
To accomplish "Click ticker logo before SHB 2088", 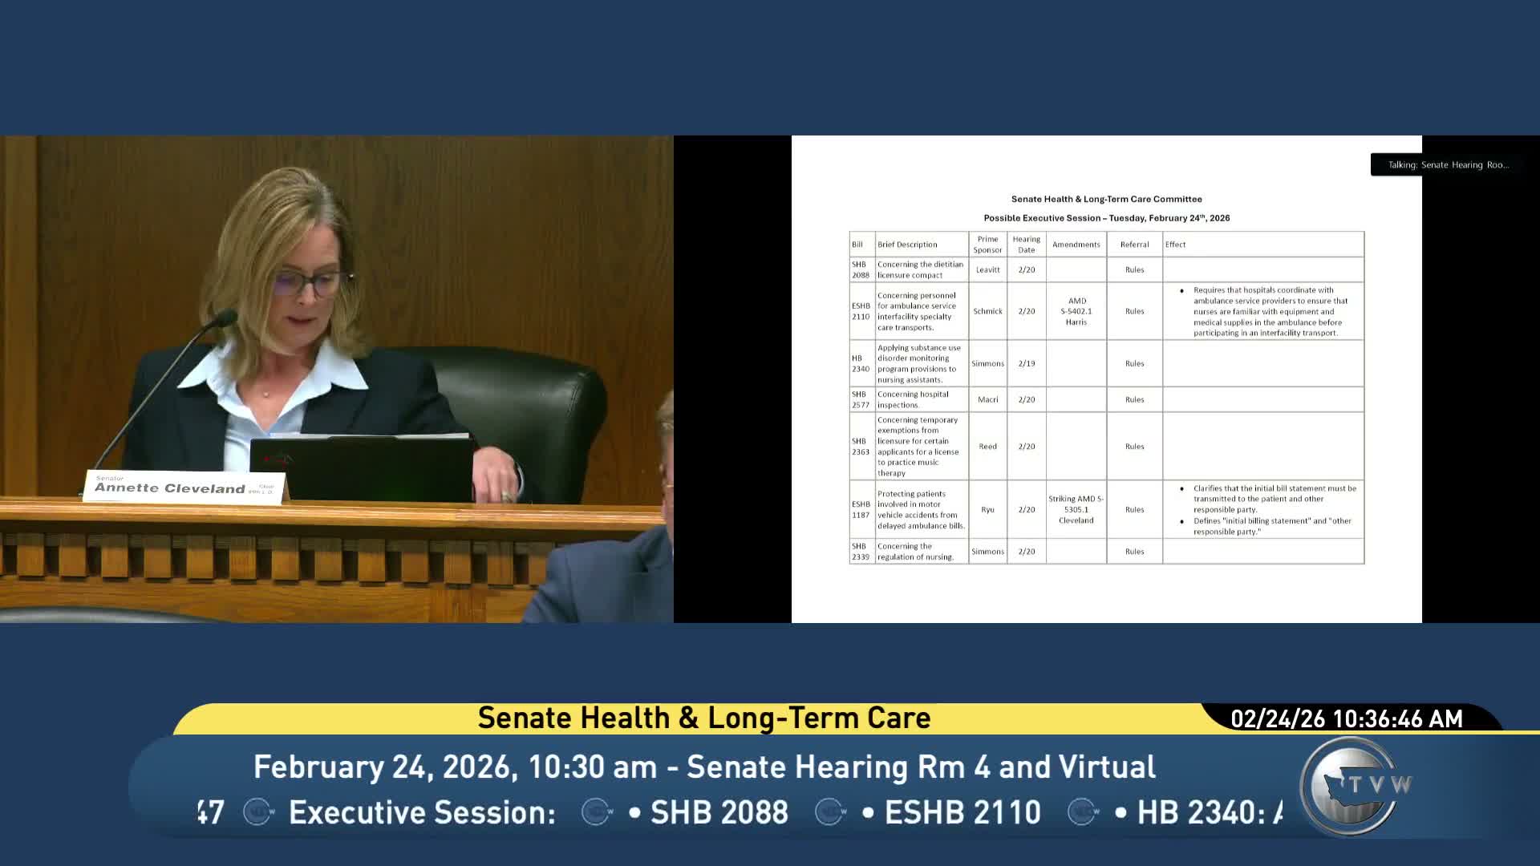I will pyautogui.click(x=597, y=812).
